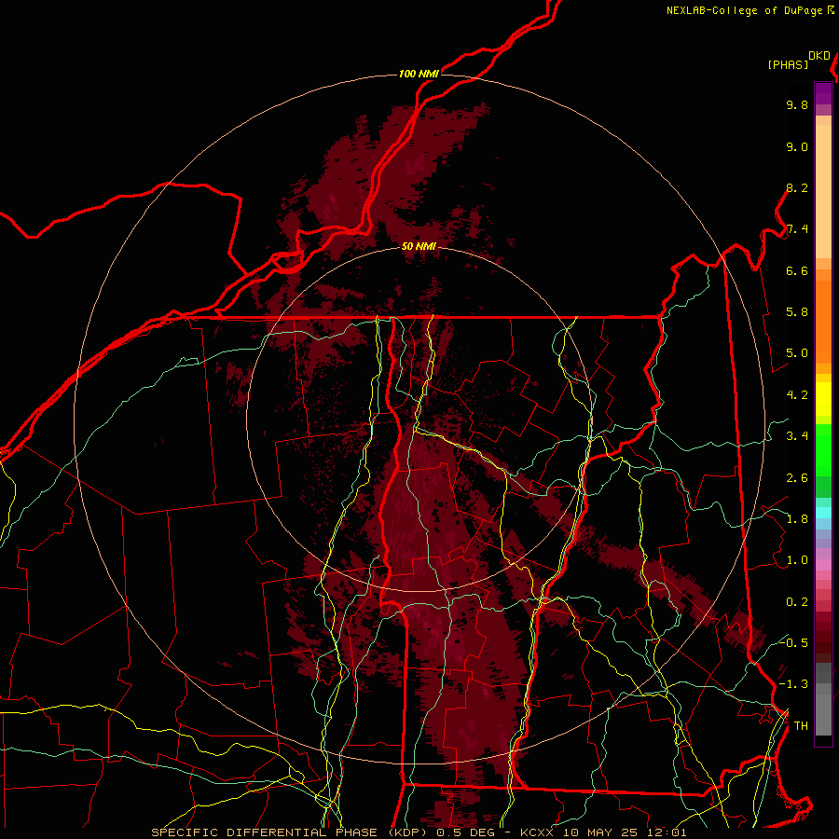This screenshot has width=839, height=839.
Task: Click the 5.8 legend value
Action: (x=797, y=312)
